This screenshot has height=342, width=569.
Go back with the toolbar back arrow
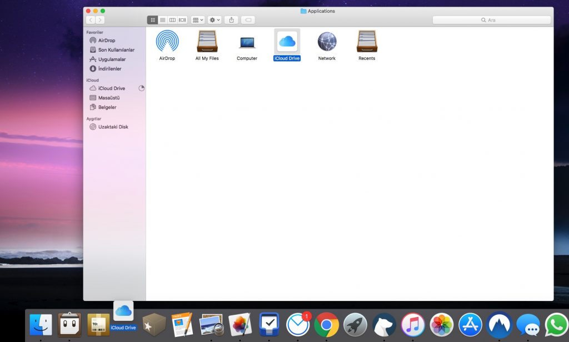click(x=91, y=20)
